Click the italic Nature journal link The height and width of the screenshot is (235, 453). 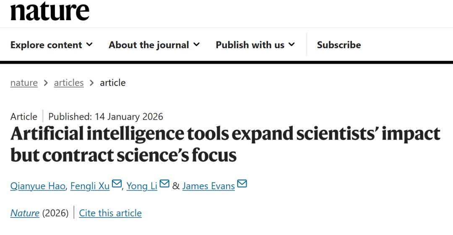(25, 213)
